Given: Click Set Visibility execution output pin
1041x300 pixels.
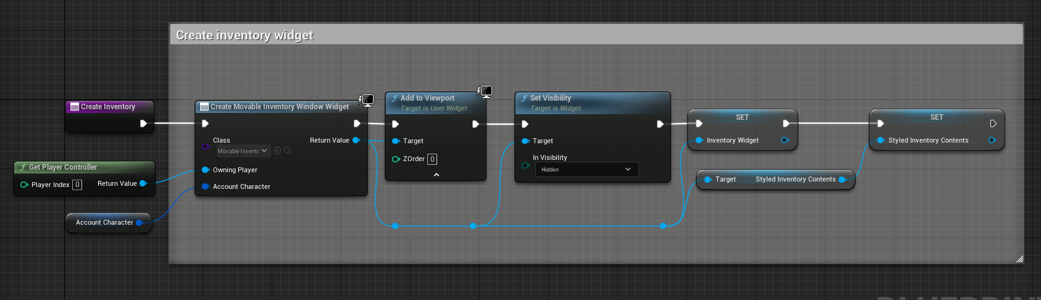Looking at the screenshot, I should tap(660, 124).
